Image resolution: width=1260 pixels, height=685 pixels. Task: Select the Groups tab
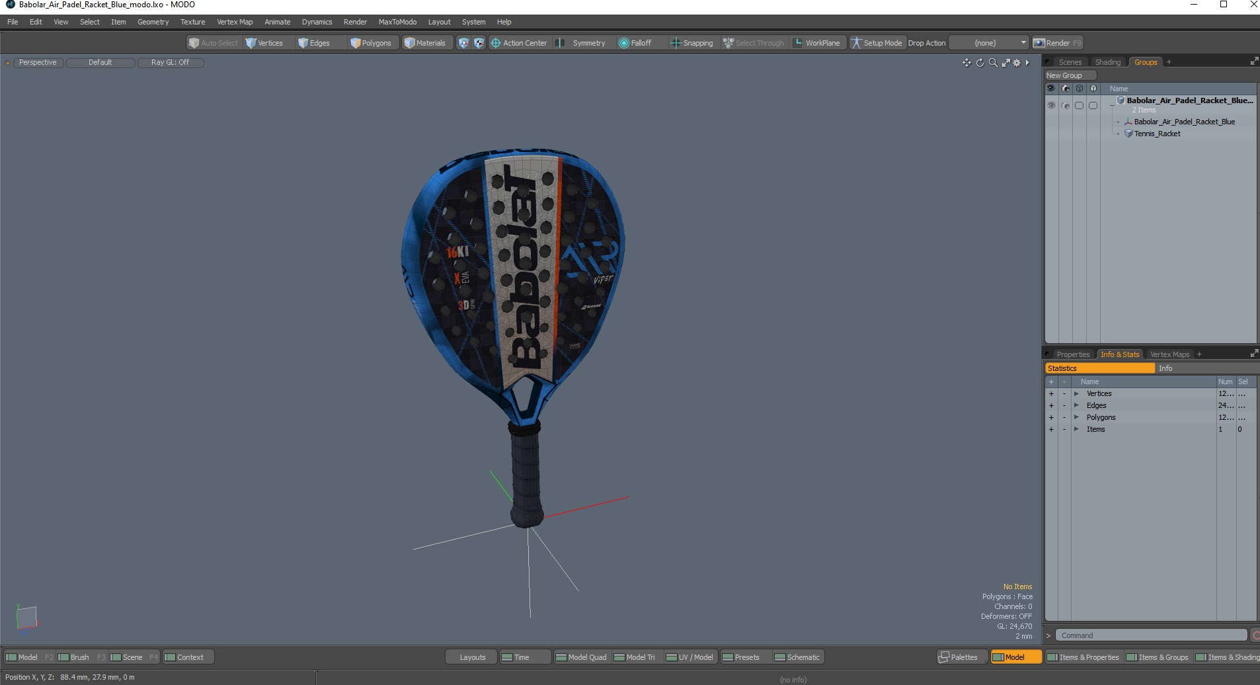click(x=1146, y=62)
